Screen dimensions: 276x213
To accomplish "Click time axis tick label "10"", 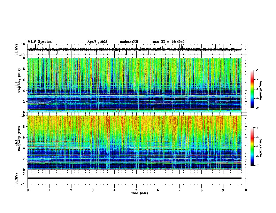I will [x=245, y=190].
